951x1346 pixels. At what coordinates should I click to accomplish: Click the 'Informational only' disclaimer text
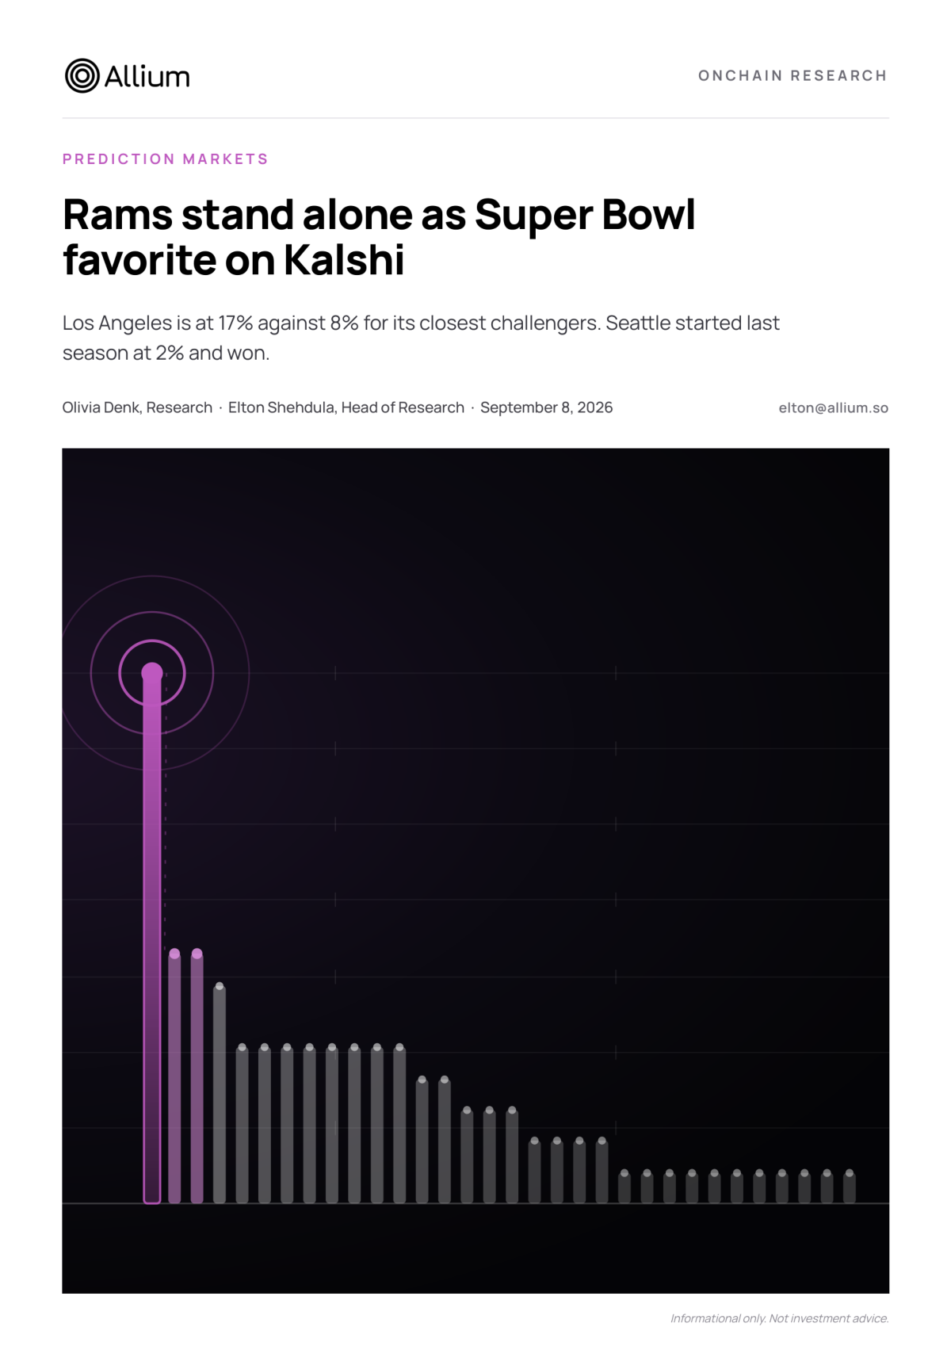pos(779,1318)
